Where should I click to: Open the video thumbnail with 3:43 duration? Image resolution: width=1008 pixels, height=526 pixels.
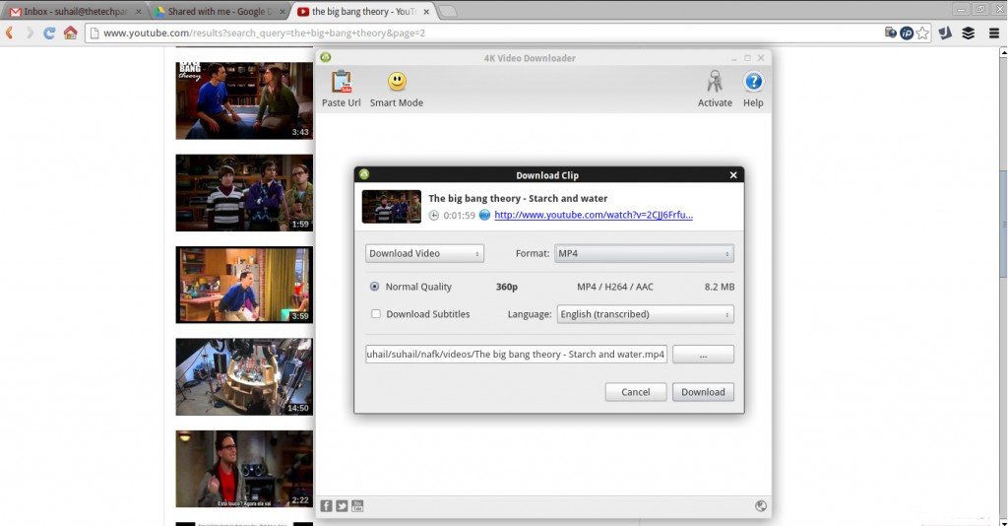pos(244,100)
